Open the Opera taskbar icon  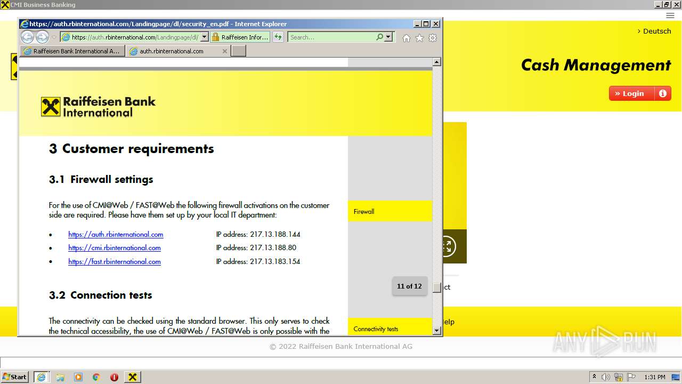(x=114, y=377)
